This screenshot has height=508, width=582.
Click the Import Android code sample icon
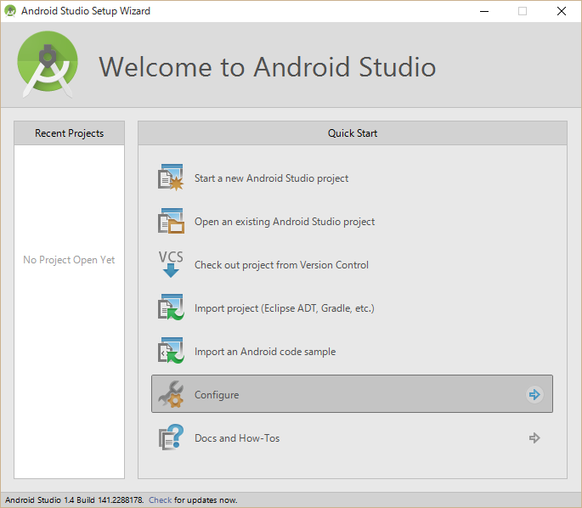[x=171, y=351]
